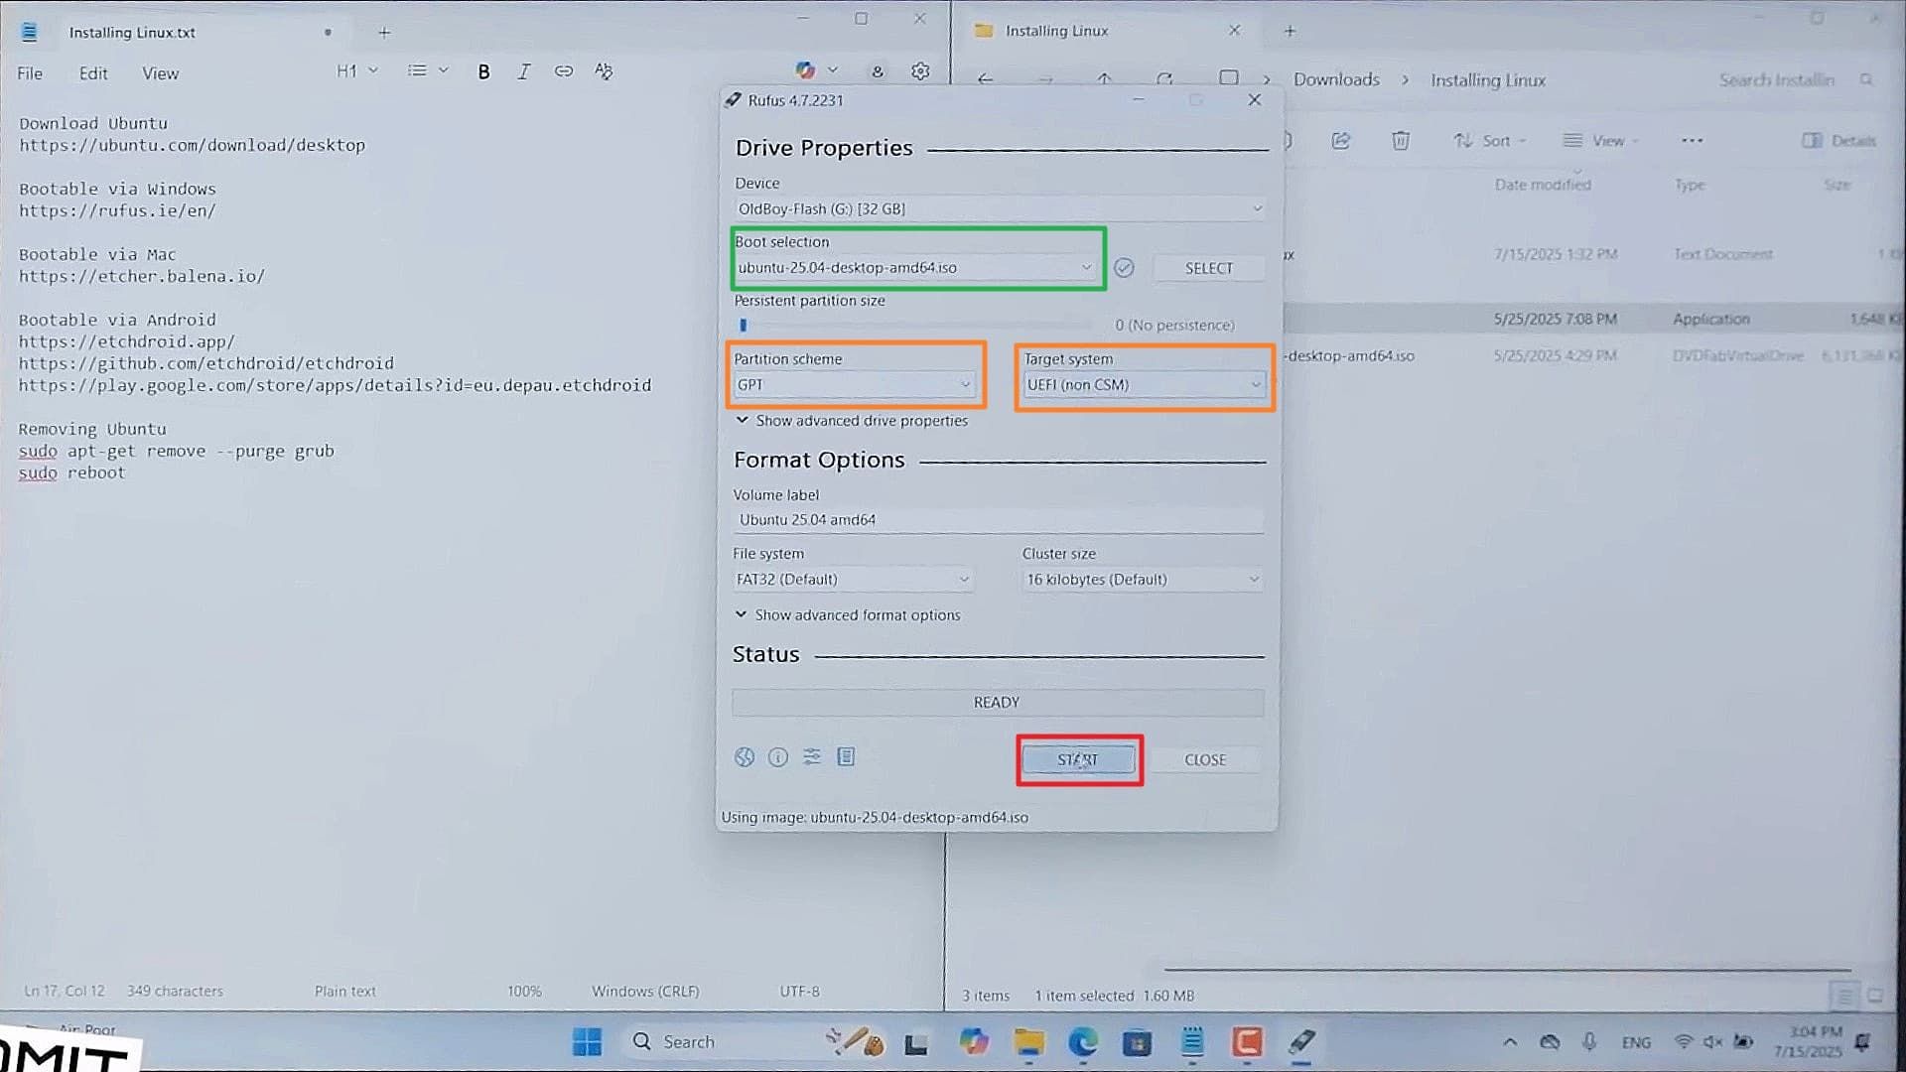Image resolution: width=1906 pixels, height=1072 pixels.
Task: Click the Rufus language globe icon
Action: (x=745, y=757)
